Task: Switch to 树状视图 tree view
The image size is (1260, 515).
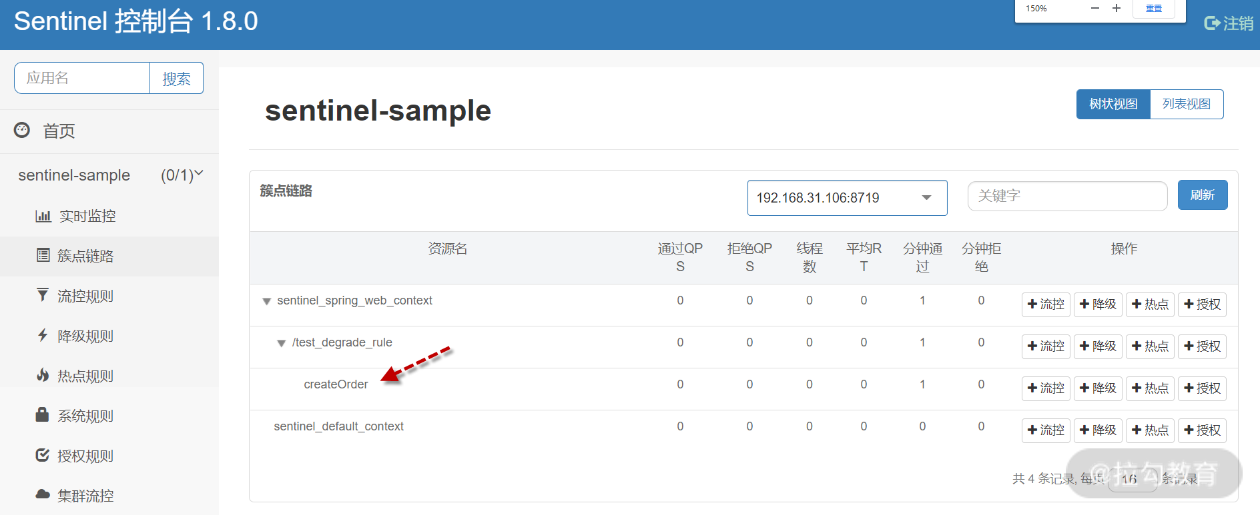Action: coord(1113,104)
